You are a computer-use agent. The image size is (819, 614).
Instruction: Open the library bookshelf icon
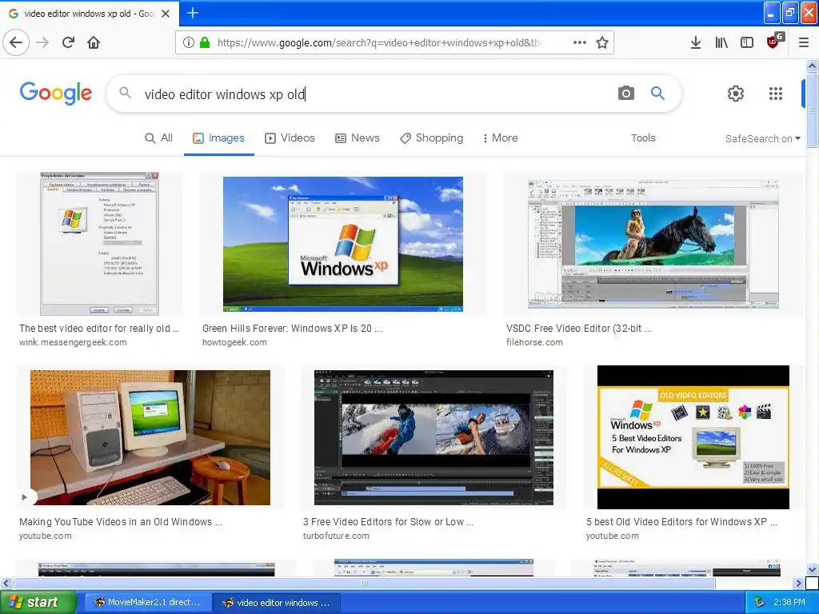point(721,43)
